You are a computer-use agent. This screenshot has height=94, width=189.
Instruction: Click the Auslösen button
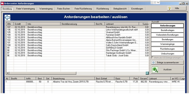point(167,70)
